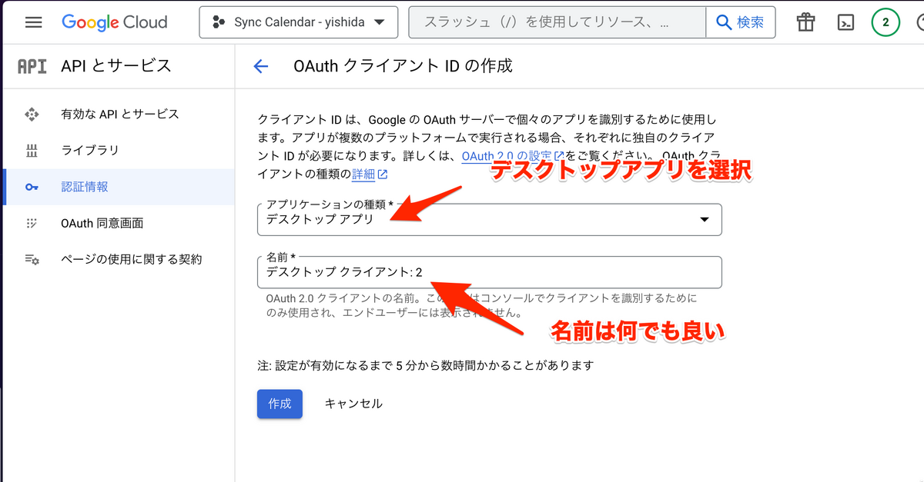The height and width of the screenshot is (482, 924).
Task: Click the 有効な API とサービス diamond icon
Action: point(32,114)
